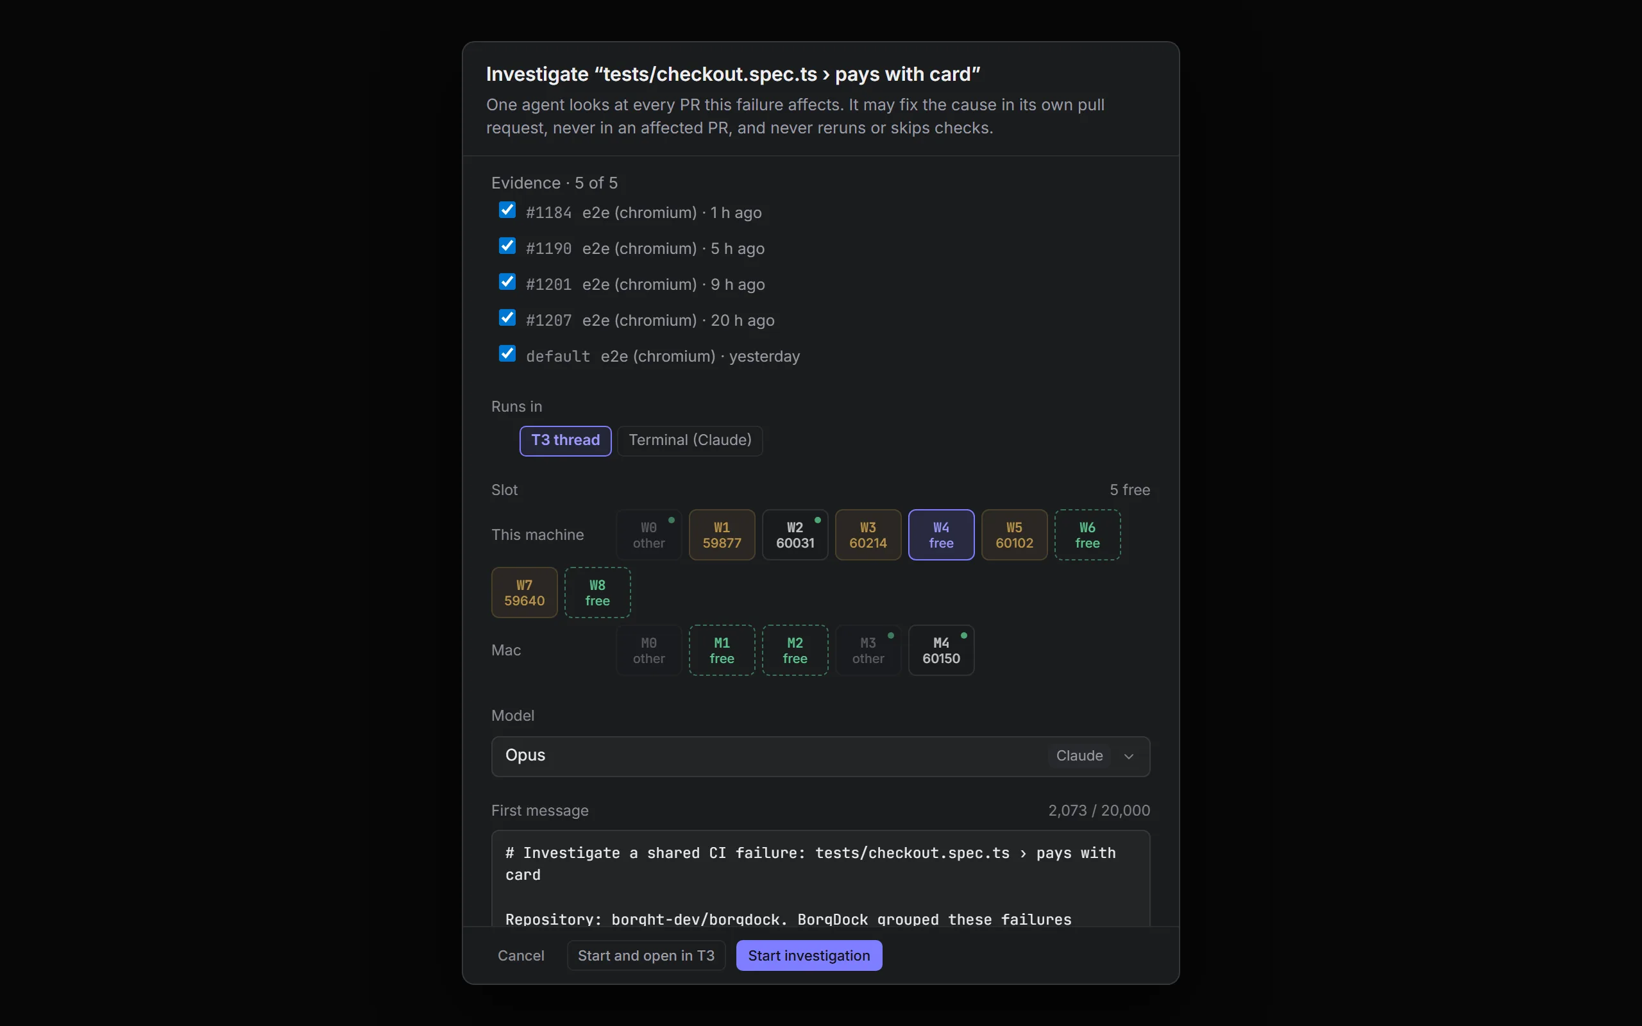Click the 'Claude' provider badge

tap(1079, 756)
